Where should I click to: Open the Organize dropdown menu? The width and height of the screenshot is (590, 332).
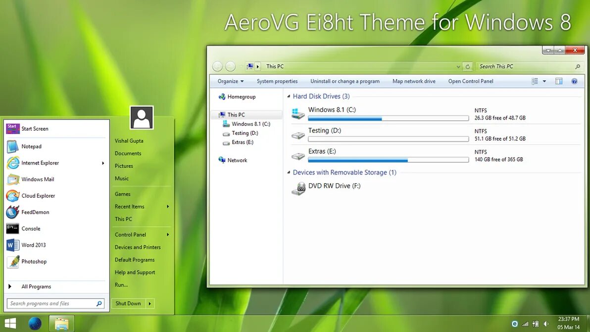[x=231, y=81]
